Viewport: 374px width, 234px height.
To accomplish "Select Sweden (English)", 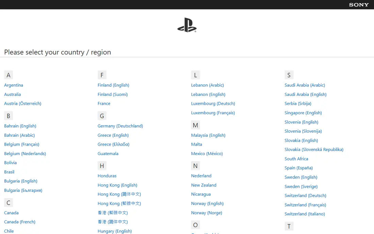I will (x=301, y=177).
